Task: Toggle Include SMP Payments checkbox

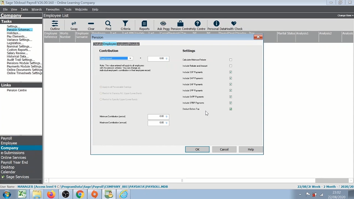Action: (x=231, y=78)
